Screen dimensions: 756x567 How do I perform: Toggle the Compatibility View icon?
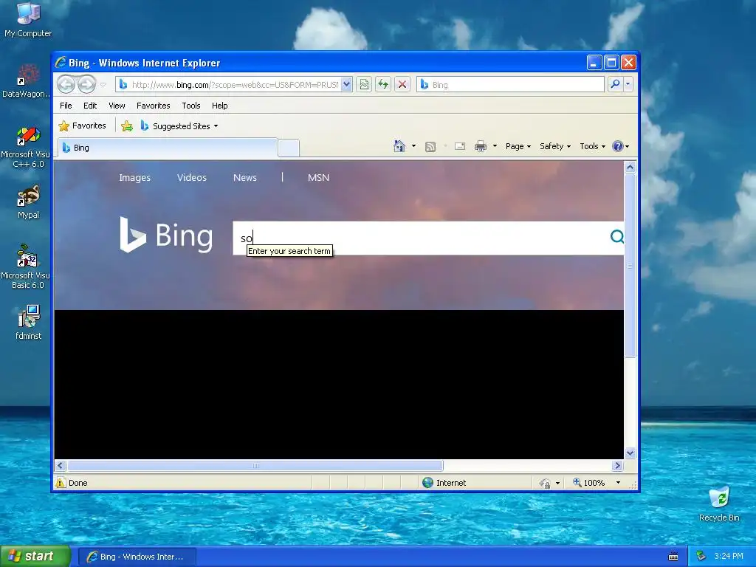click(364, 84)
